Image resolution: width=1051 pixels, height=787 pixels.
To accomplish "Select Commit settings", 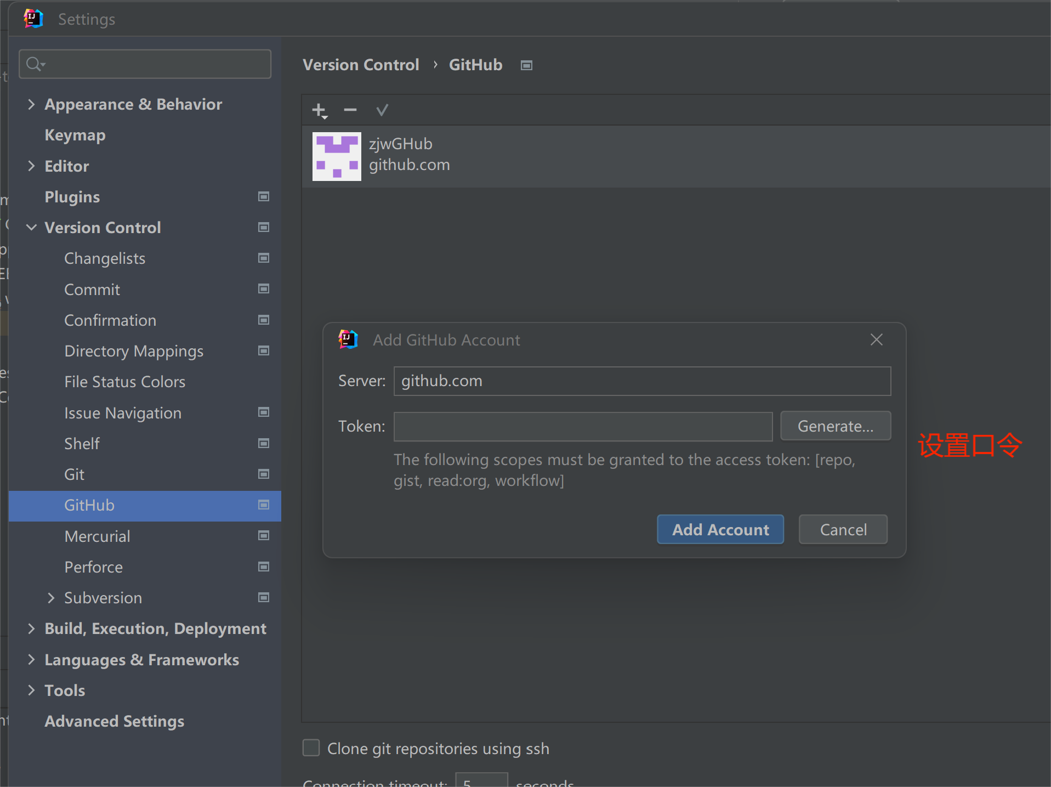I will coord(92,289).
